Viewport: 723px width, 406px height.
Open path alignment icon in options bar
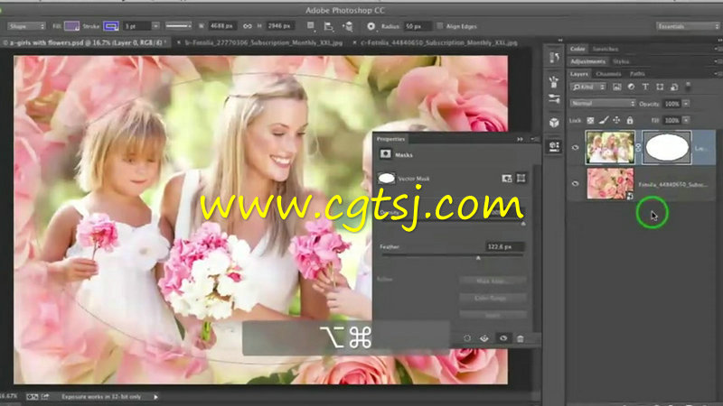[x=329, y=27]
